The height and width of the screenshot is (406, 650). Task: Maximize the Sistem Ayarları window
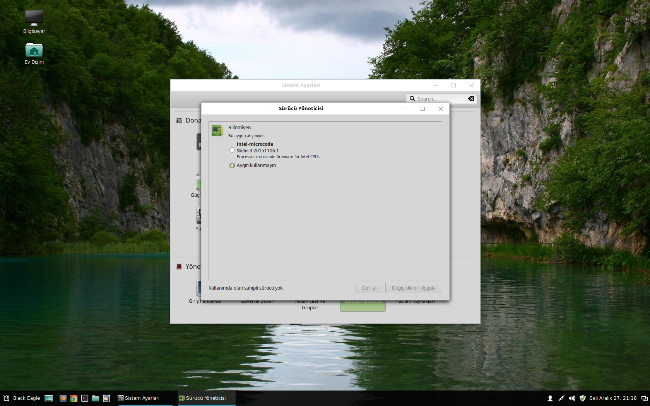[x=453, y=85]
